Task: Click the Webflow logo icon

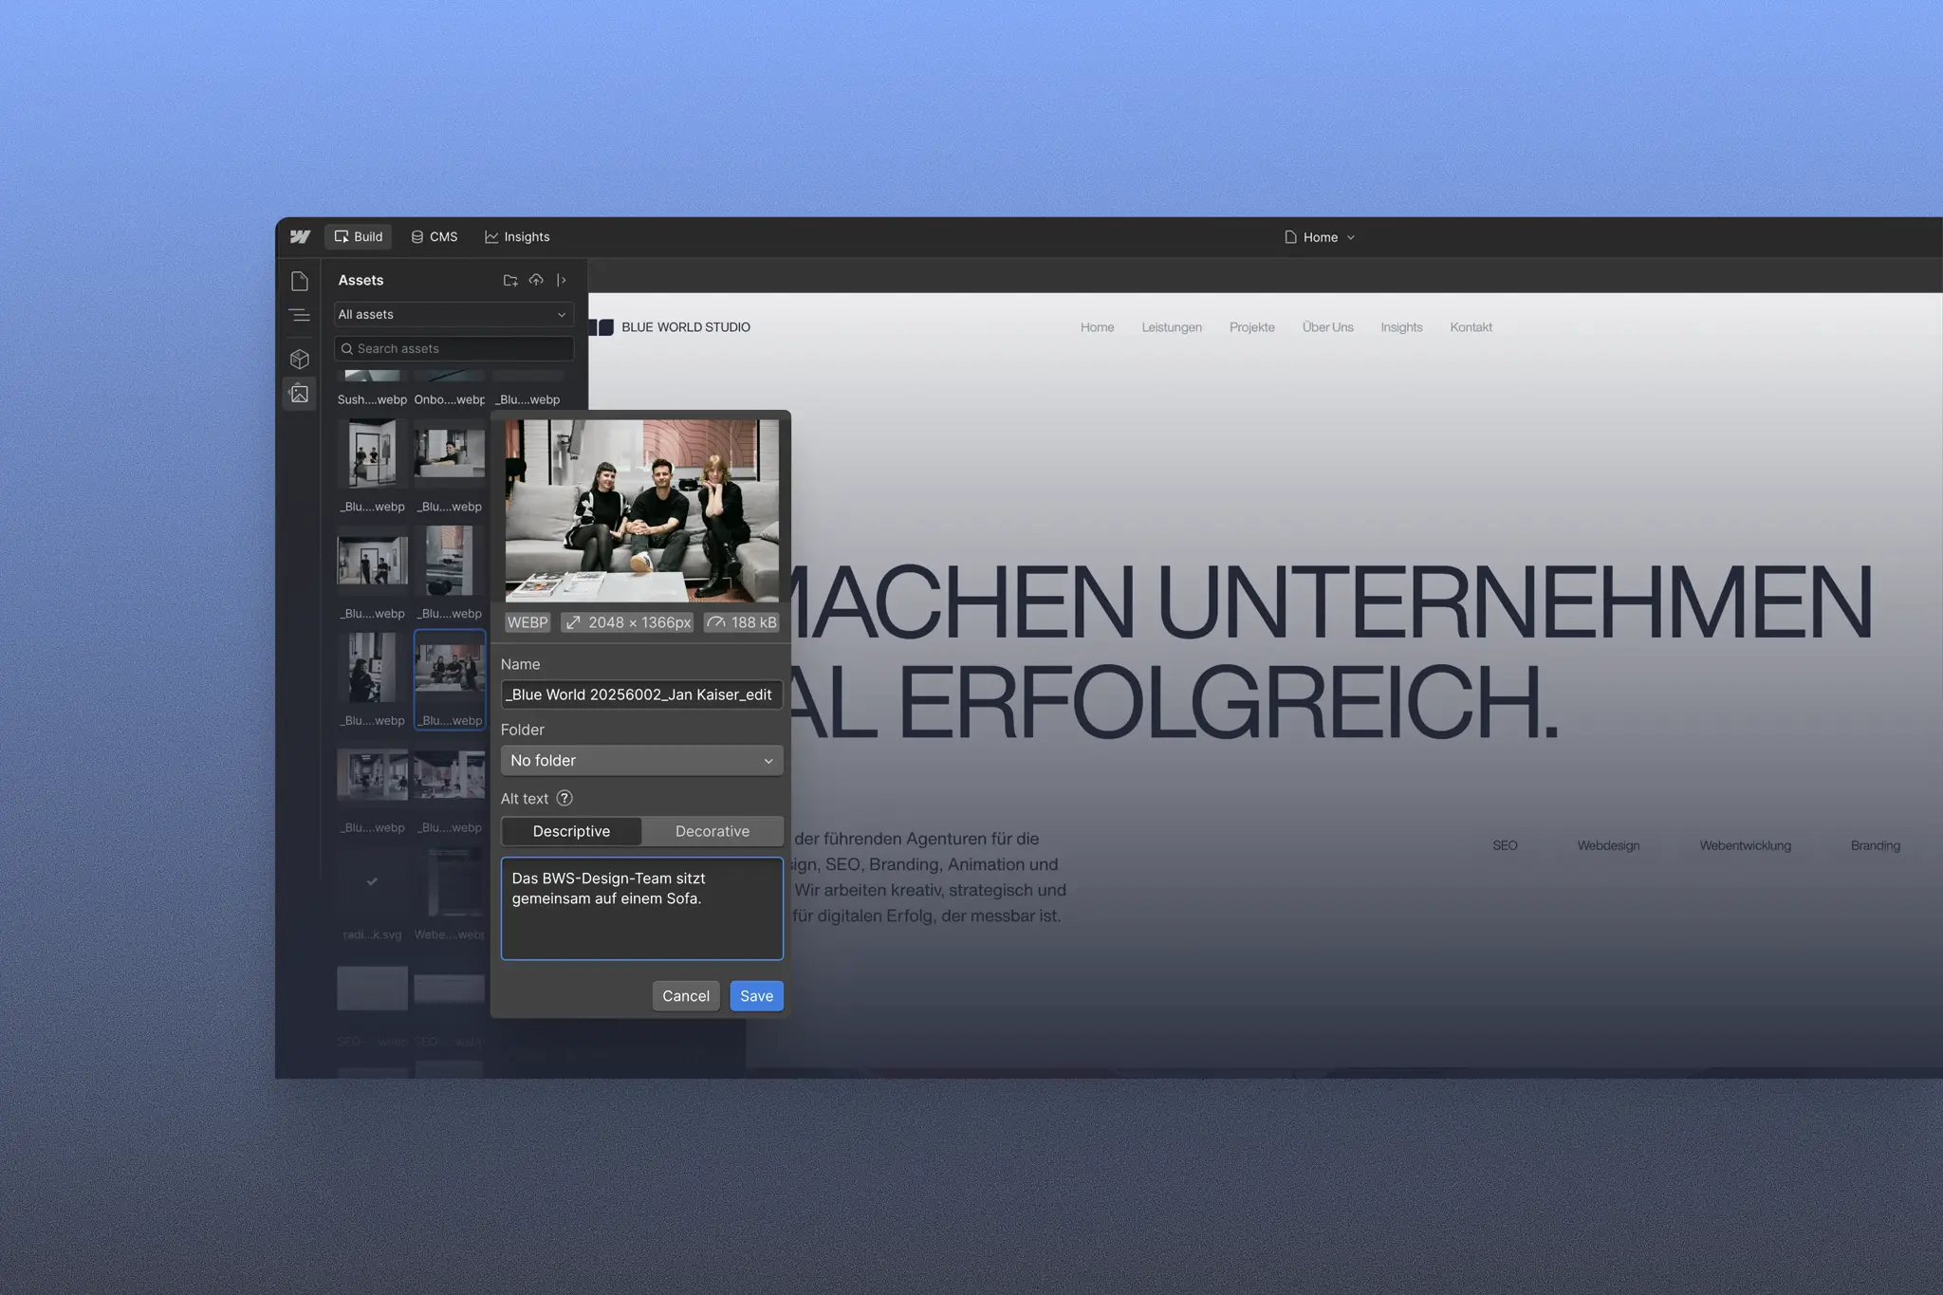Action: (x=300, y=237)
